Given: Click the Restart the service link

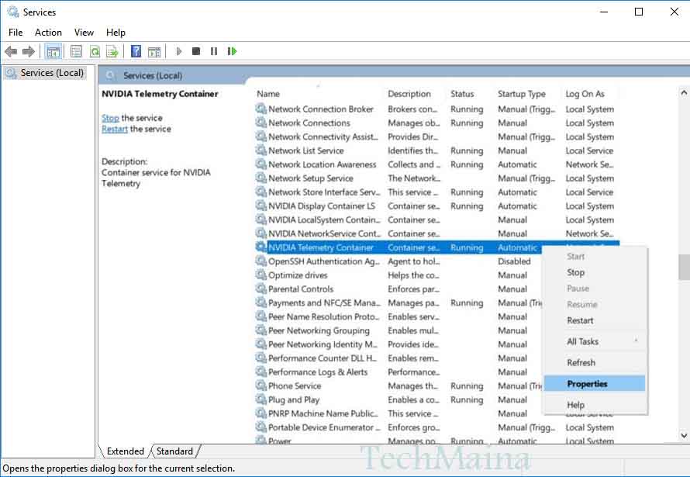Looking at the screenshot, I should coord(115,129).
